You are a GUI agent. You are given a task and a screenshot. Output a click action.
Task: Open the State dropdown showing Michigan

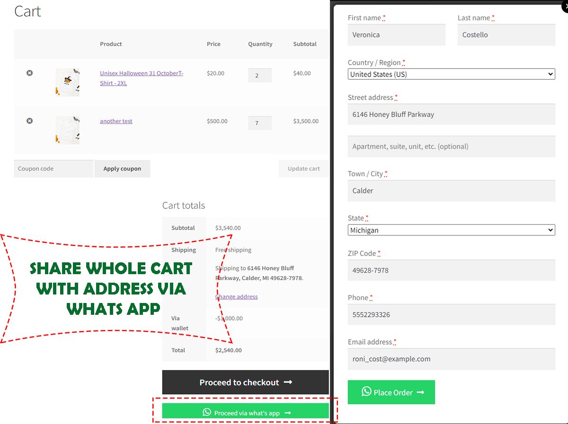(452, 230)
